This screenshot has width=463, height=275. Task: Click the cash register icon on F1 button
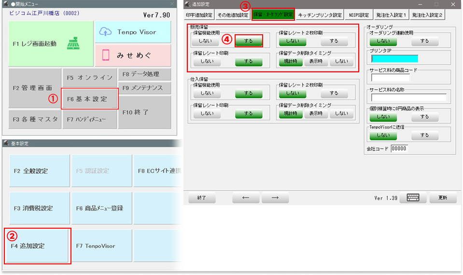[x=73, y=43]
